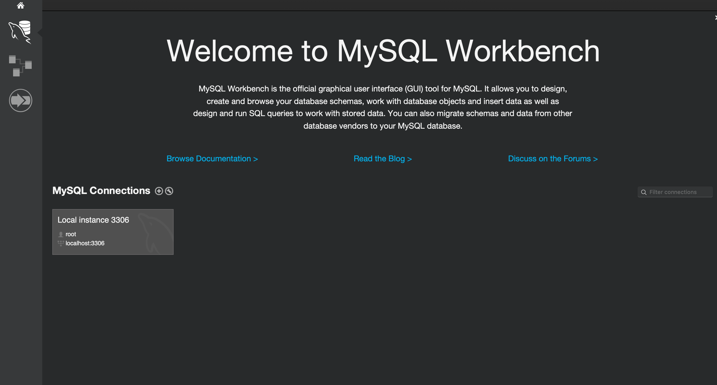The image size is (717, 385).
Task: Click the user icon beside root
Action: pyautogui.click(x=61, y=234)
